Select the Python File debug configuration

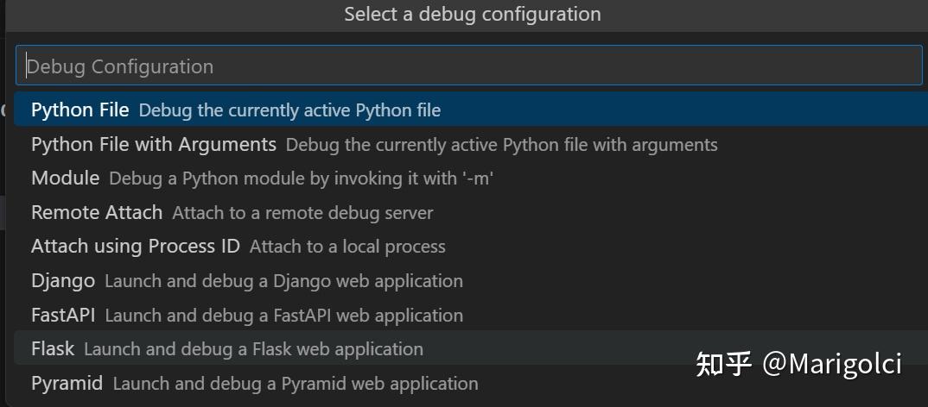[x=79, y=110]
